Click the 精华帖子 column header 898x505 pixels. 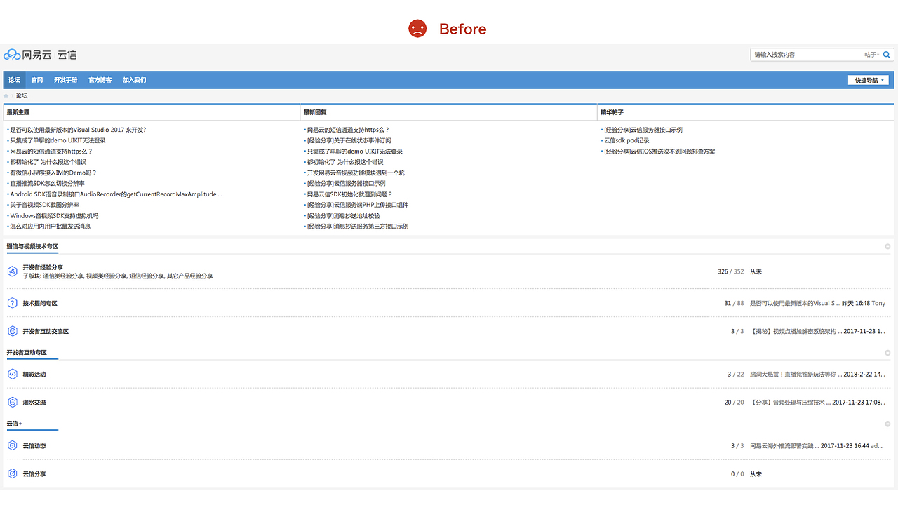(x=612, y=112)
